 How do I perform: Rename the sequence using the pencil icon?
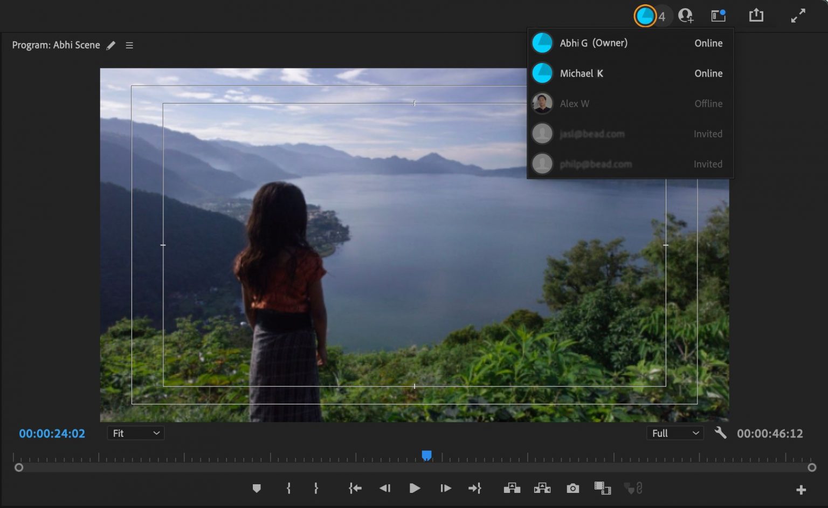tap(111, 45)
